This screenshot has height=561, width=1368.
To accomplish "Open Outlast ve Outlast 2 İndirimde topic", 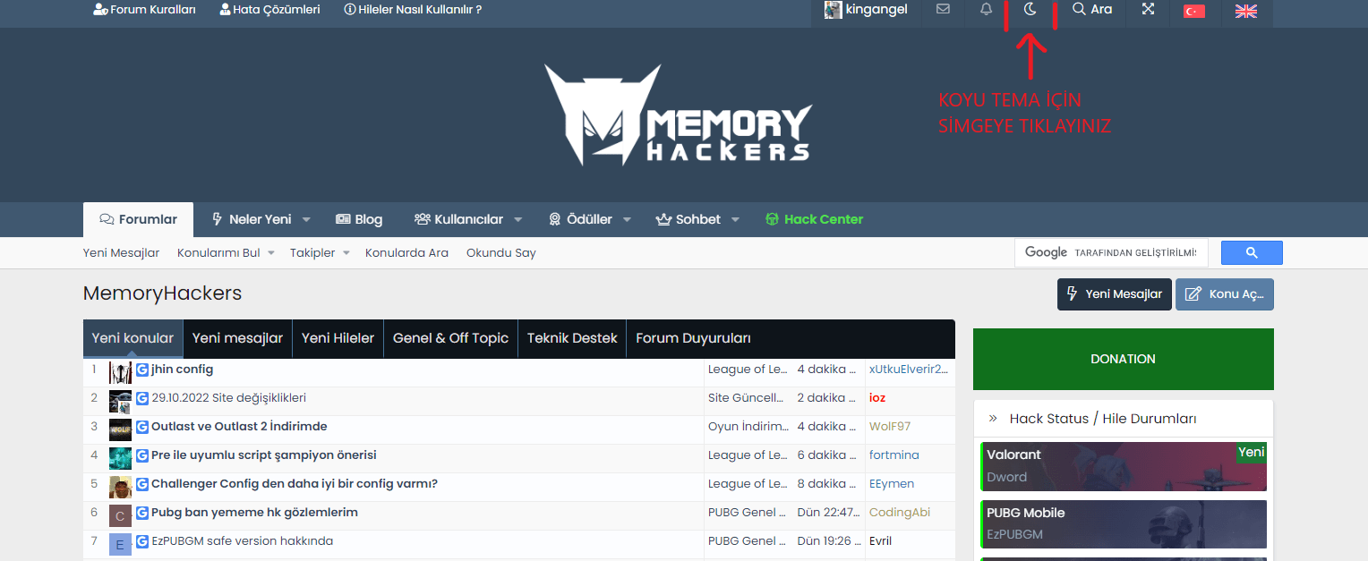I will click(x=239, y=426).
